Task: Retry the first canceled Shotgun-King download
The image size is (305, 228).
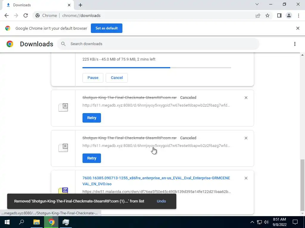Action: (92, 118)
